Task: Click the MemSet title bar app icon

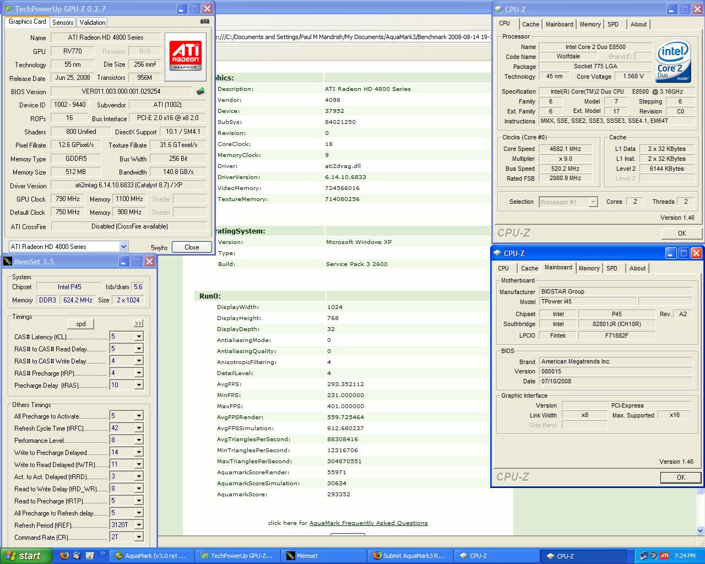Action: [8, 262]
